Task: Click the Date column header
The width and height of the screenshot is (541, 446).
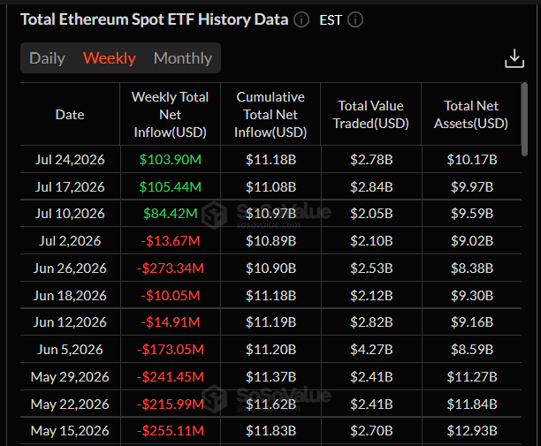Action: pyautogui.click(x=70, y=115)
